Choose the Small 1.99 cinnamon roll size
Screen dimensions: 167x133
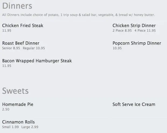point(11,127)
